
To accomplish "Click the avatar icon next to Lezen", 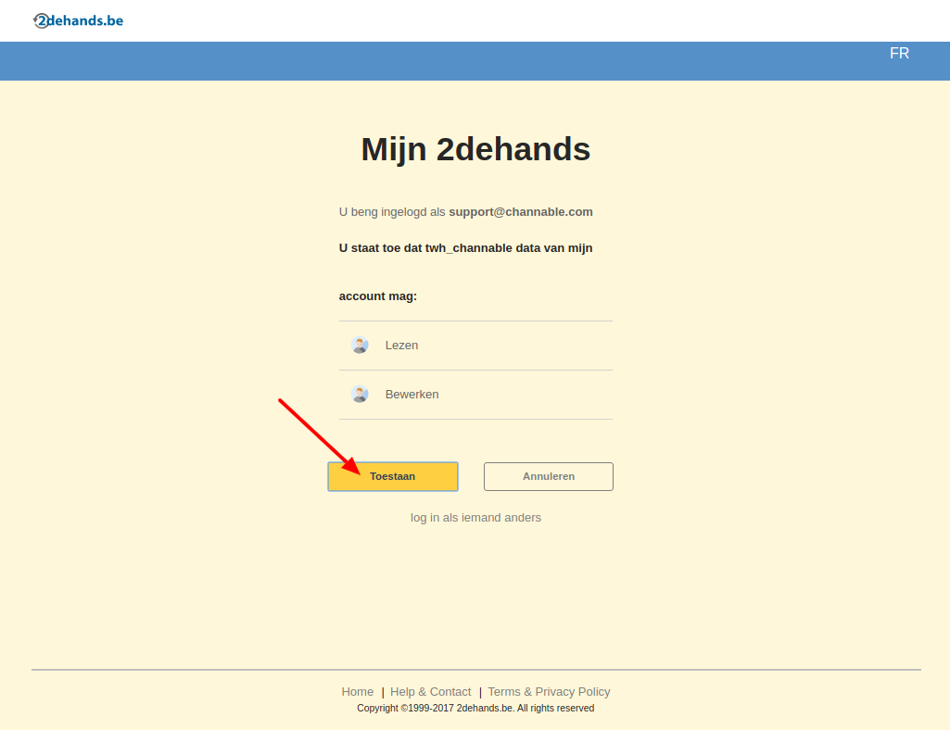I will pos(360,346).
